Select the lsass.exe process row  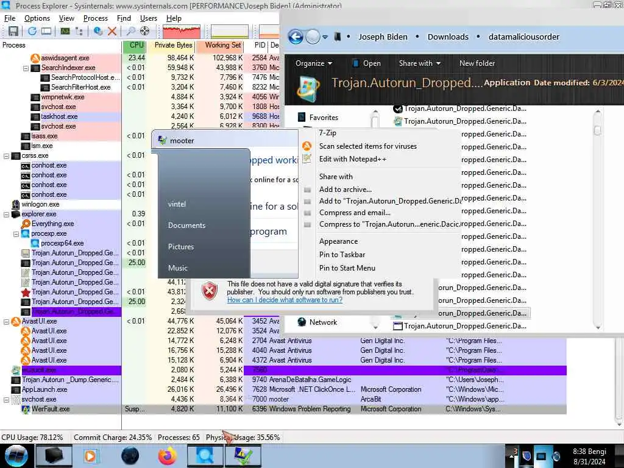pyautogui.click(x=60, y=136)
